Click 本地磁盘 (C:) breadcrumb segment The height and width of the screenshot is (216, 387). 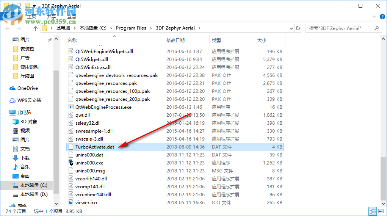tap(93, 28)
